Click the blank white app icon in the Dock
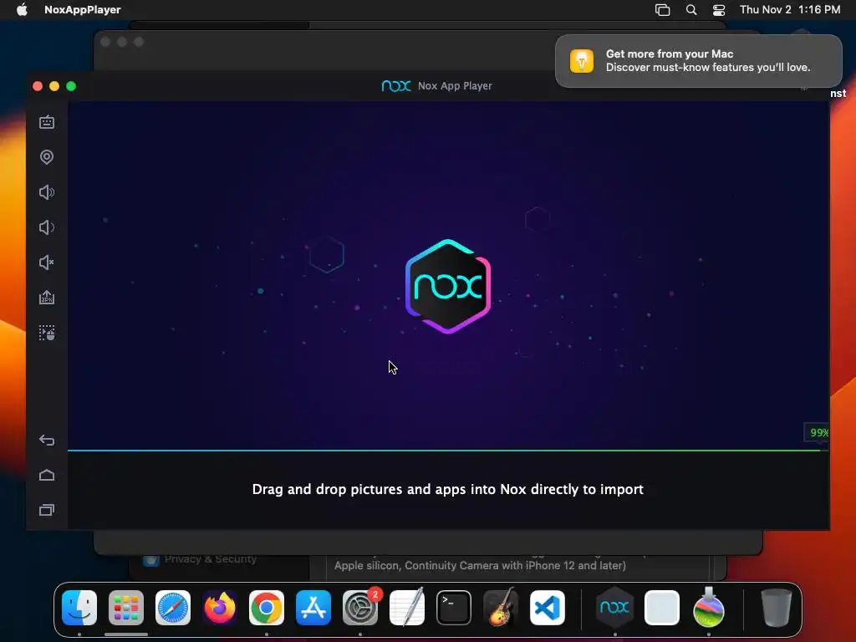856x642 pixels. 662,608
